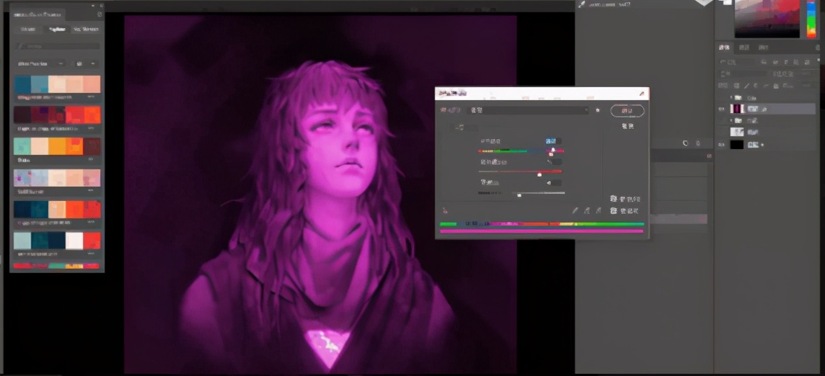Confirm the Hue/Saturation dialog with the rounded OK button
The image size is (825, 376).
pos(627,111)
